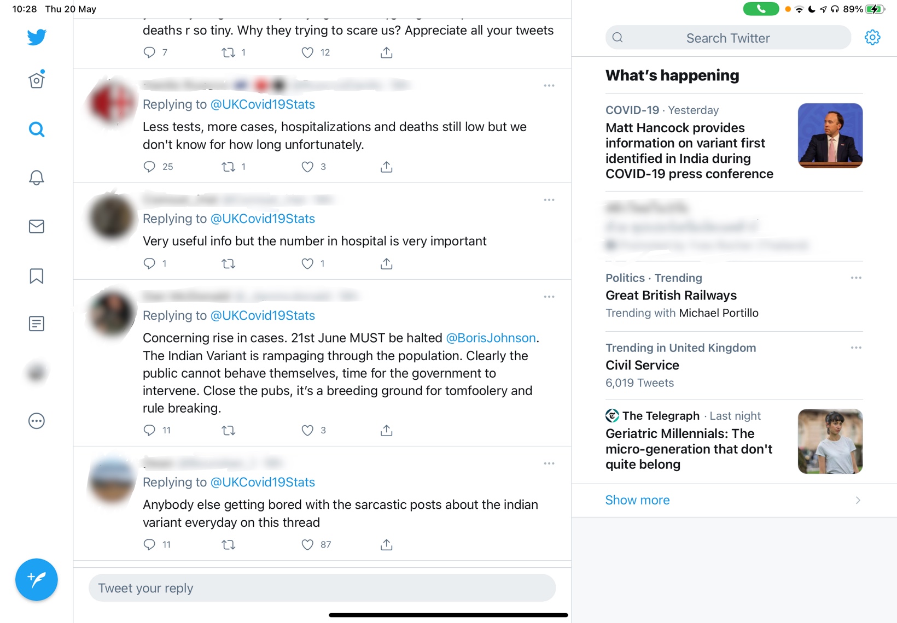The width and height of the screenshot is (897, 623).
Task: Like the tweet about sarcastic Indian variant posts
Action: (307, 544)
